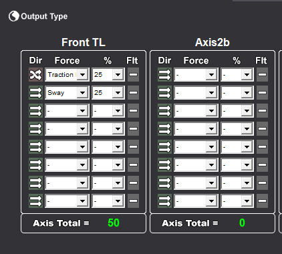Click Flt button in Axis2b eighth row

[x=262, y=201]
